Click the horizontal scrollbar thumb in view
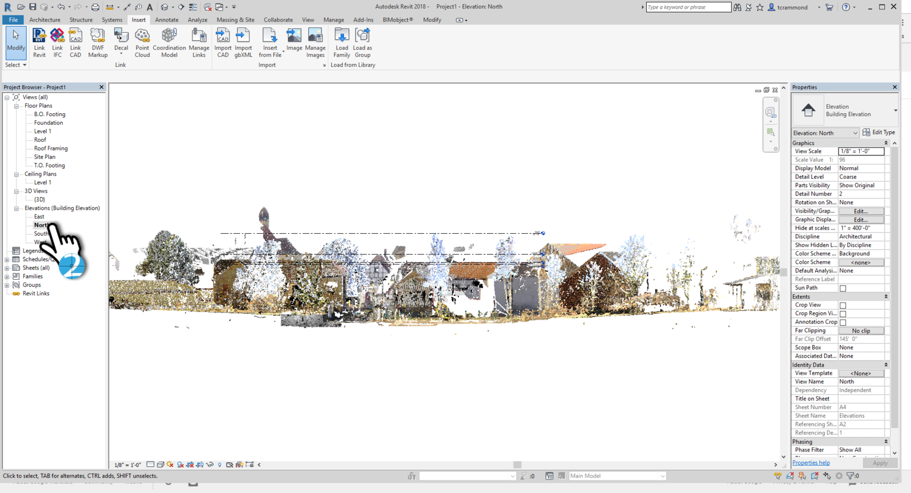This screenshot has width=911, height=493. click(517, 465)
